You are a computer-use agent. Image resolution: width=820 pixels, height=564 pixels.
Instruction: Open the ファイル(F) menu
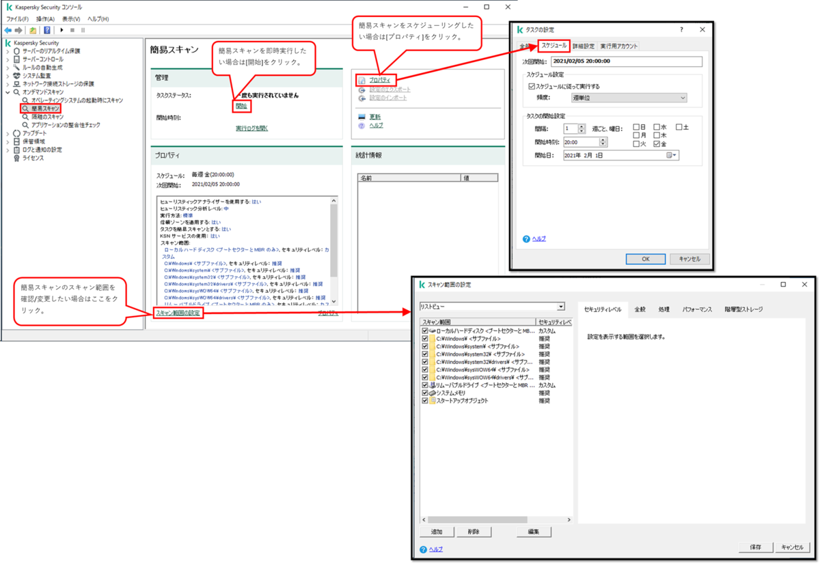pyautogui.click(x=18, y=18)
